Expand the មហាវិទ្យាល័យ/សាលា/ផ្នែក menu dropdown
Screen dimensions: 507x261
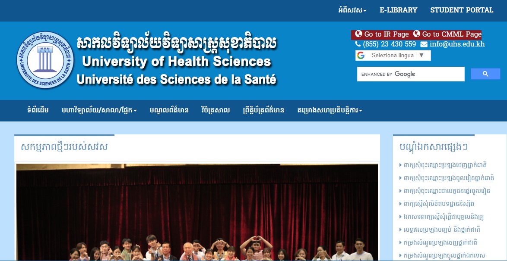[99, 110]
